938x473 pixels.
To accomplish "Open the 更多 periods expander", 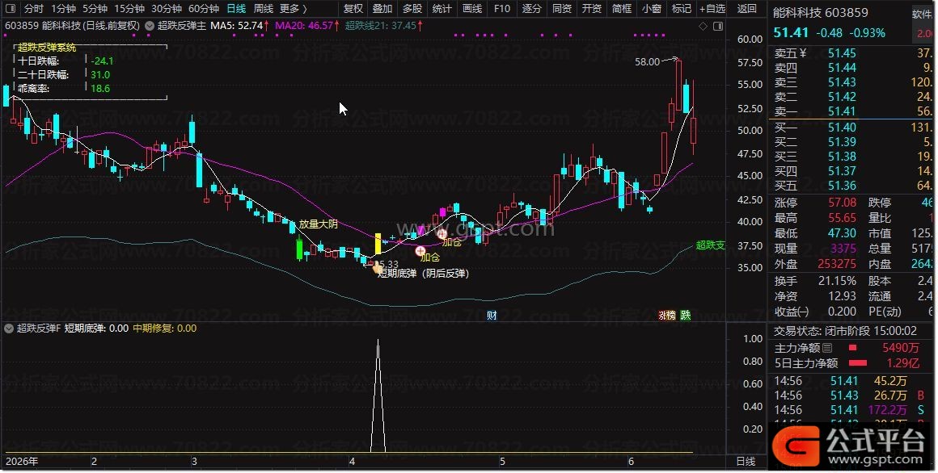I will pyautogui.click(x=293, y=8).
